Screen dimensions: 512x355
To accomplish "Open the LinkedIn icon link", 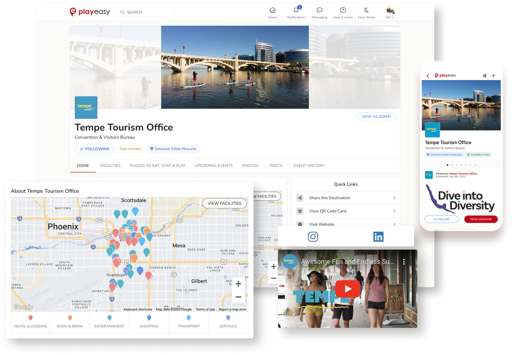I will 378,237.
